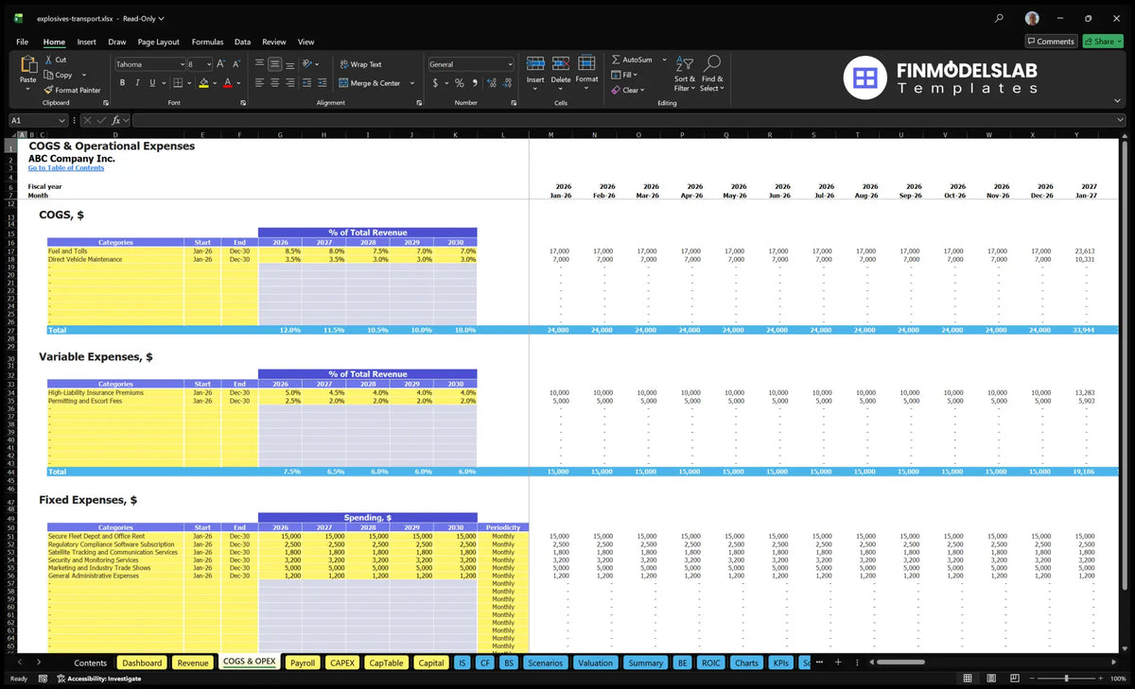The height and width of the screenshot is (689, 1135).
Task: Click the Insert Function fx button
Action: pyautogui.click(x=116, y=120)
